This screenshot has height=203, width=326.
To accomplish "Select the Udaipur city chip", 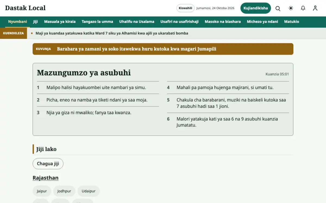I will point(89,191).
